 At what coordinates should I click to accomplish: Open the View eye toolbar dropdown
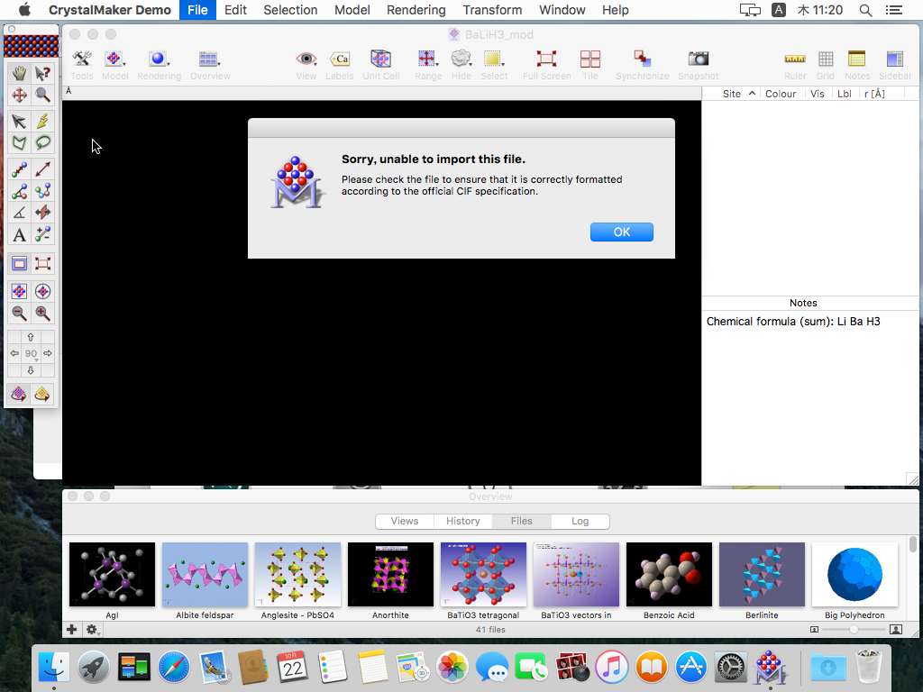tap(306, 65)
